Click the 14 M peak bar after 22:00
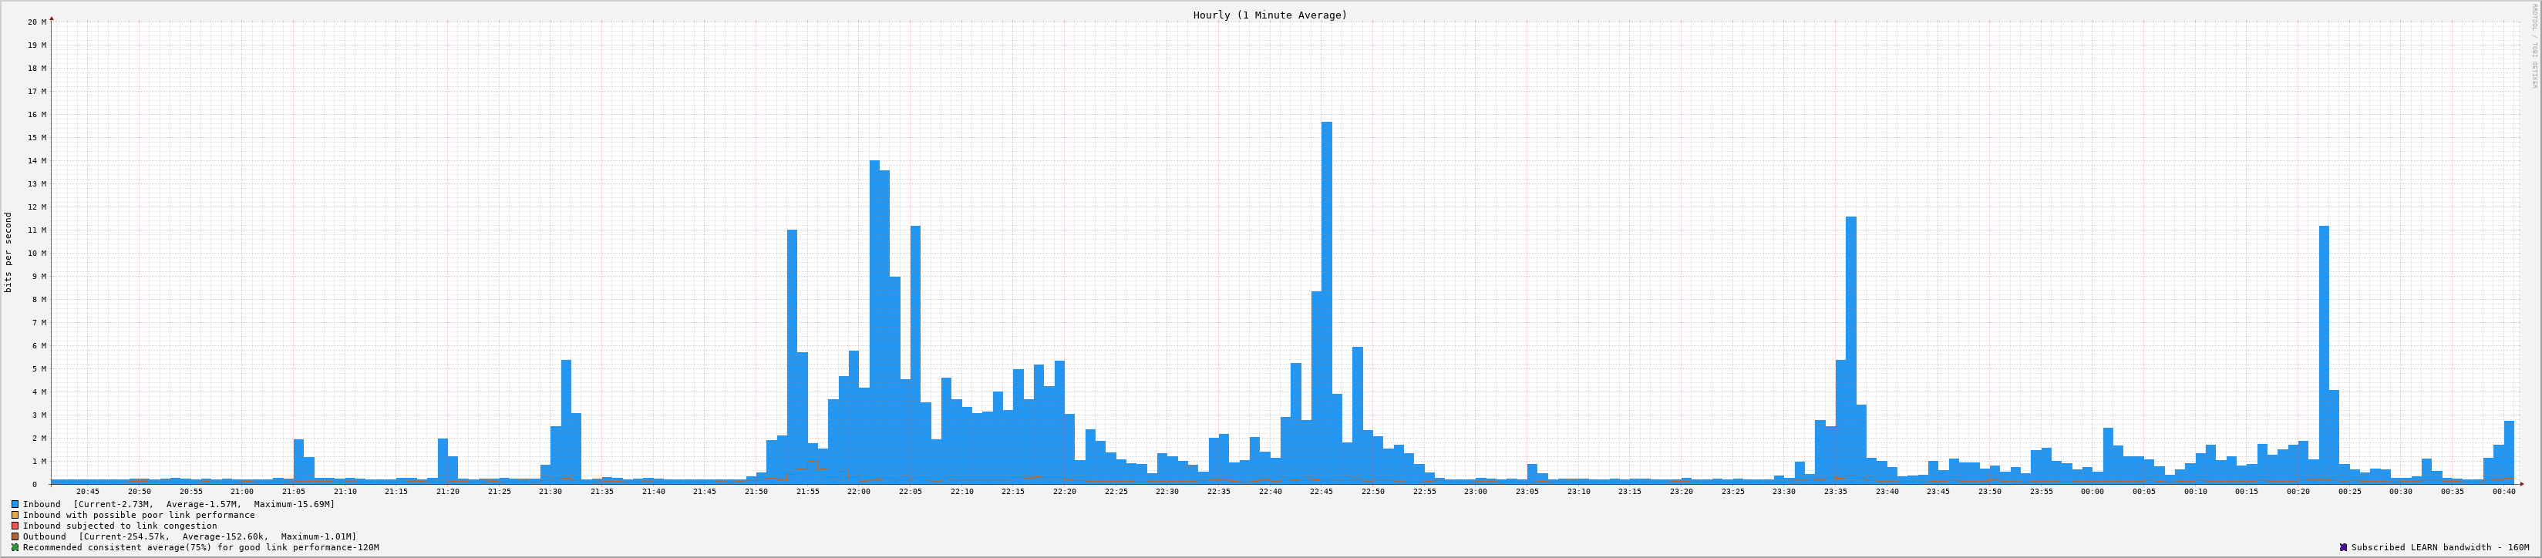The height and width of the screenshot is (558, 2542). [874, 315]
